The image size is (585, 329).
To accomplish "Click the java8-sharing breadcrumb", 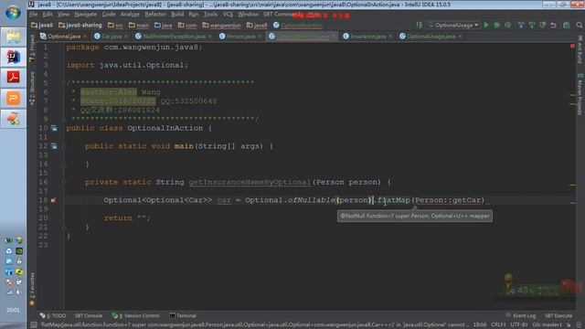I will (80, 26).
